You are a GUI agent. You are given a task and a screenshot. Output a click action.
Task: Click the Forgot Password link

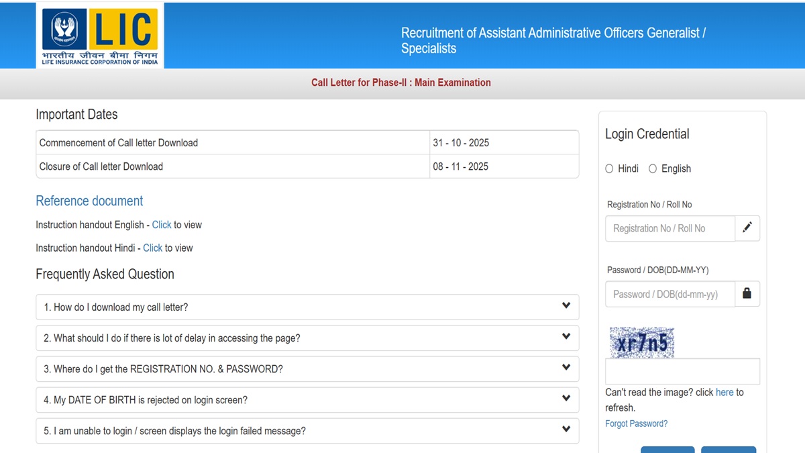pos(636,423)
